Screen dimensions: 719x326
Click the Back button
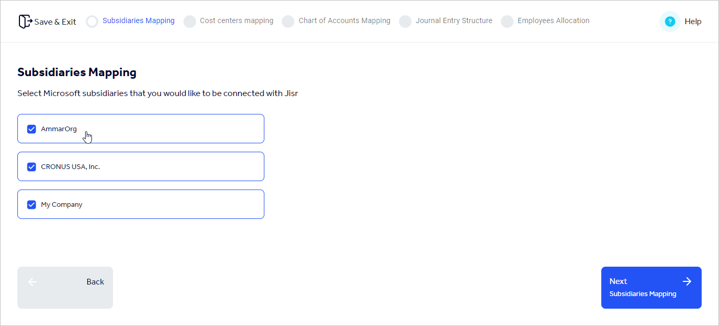tap(65, 287)
